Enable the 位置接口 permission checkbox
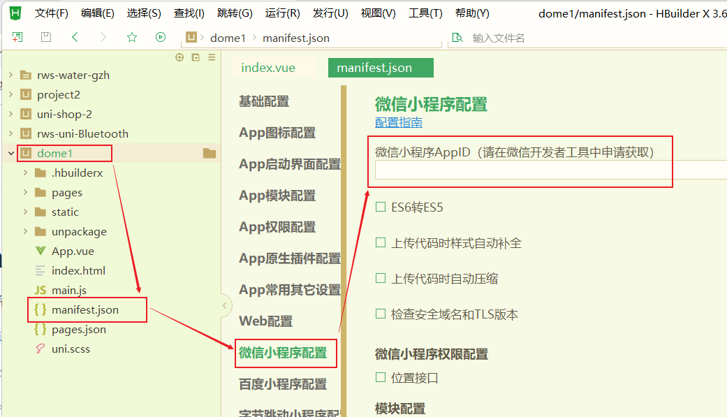Viewport: 727px width, 417px height. [381, 378]
